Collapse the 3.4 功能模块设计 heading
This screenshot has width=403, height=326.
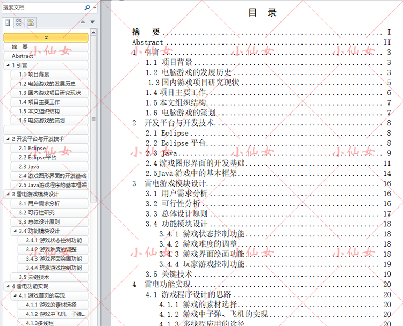(x=15, y=231)
